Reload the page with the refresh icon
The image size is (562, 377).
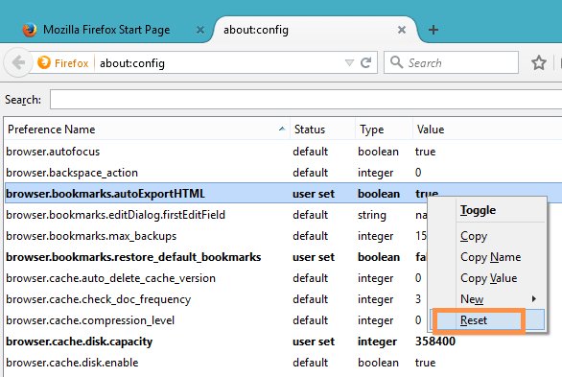[x=365, y=63]
